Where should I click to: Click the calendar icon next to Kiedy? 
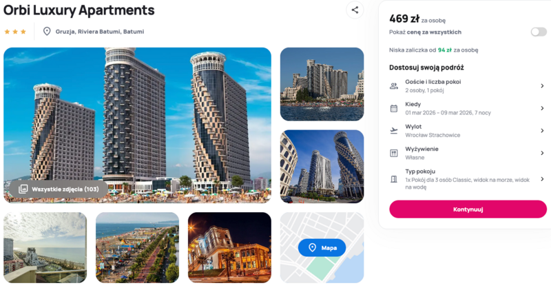(394, 108)
